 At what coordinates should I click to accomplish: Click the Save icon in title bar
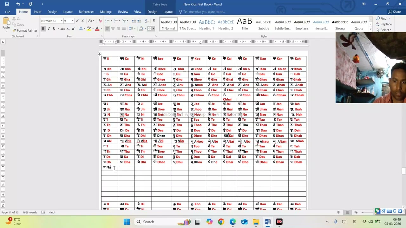[7, 4]
